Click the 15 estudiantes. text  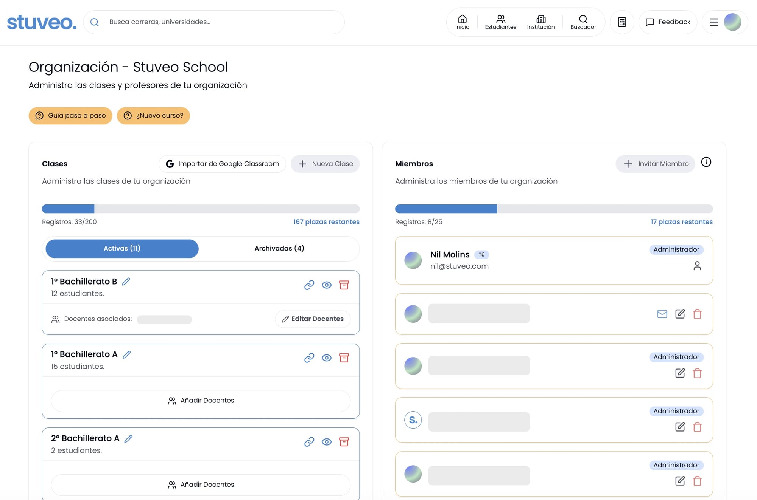point(78,367)
